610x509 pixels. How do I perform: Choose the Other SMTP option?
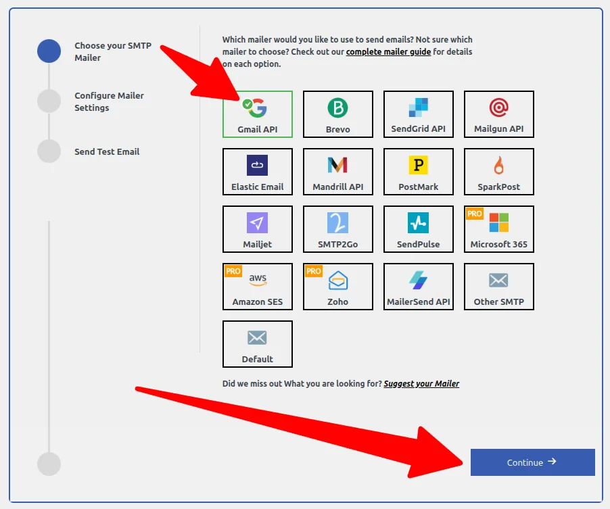(498, 287)
